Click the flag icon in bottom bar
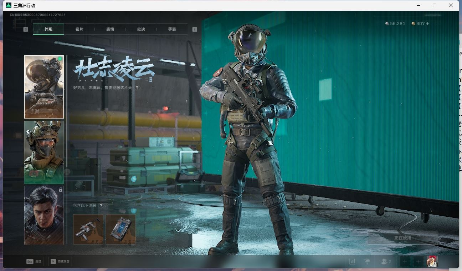The image size is (462, 271). (367, 261)
